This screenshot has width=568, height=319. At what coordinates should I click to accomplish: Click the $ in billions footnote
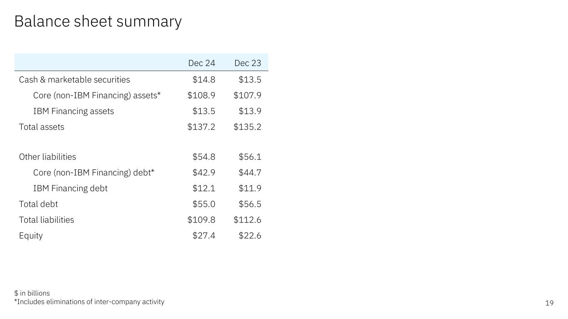32,293
